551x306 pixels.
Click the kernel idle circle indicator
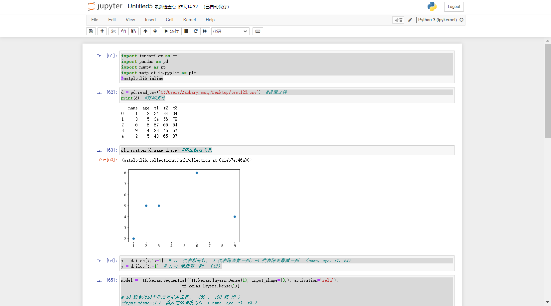pos(461,20)
